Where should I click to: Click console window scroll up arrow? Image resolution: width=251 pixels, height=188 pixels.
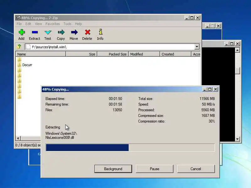[237, 50]
